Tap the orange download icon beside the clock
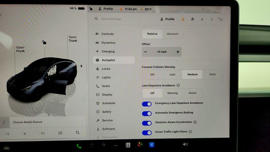This screenshot has width=270, height=152. pyautogui.click(x=121, y=9)
